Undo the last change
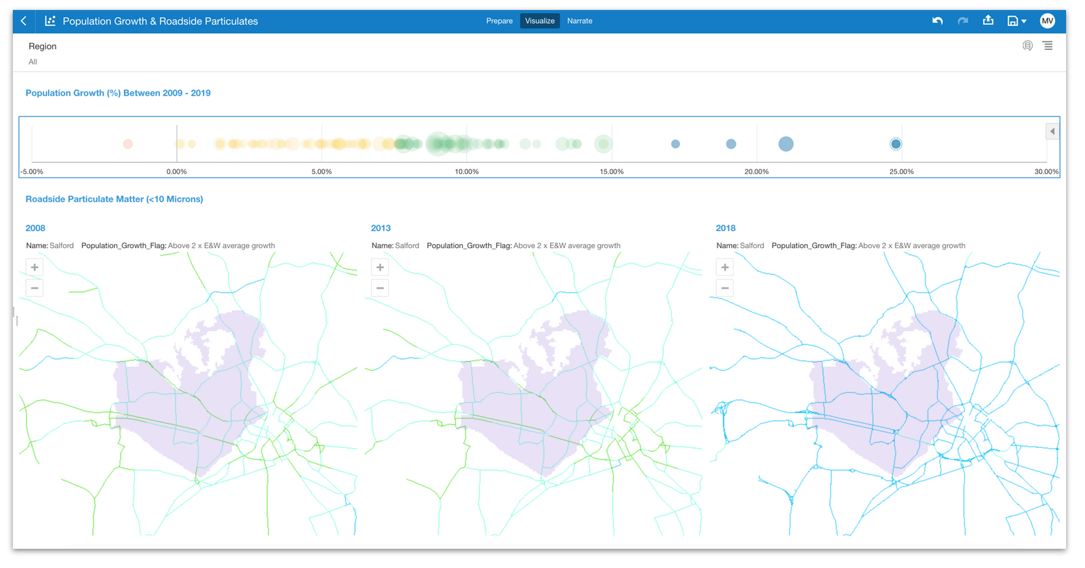This screenshot has height=568, width=1085. pos(937,21)
